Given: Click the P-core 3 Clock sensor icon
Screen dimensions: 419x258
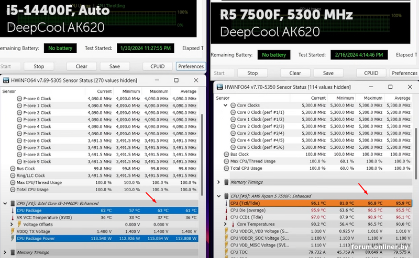Looking at the screenshot, I should (x=19, y=120).
